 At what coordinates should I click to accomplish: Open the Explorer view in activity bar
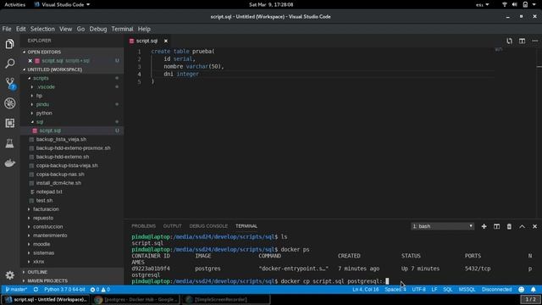tap(9, 44)
